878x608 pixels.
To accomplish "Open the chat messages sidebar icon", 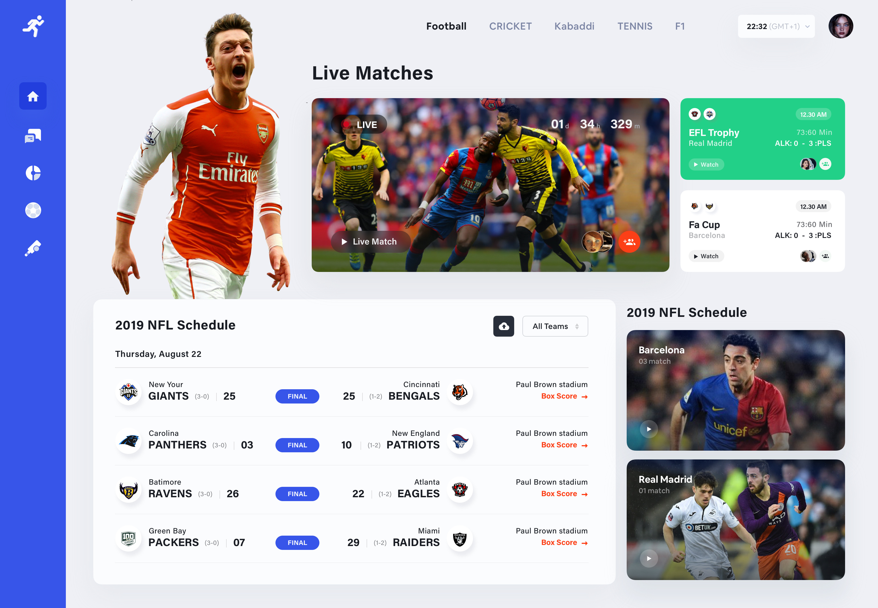I will [33, 136].
